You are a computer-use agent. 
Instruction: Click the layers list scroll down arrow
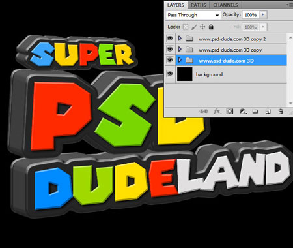coord(290,104)
